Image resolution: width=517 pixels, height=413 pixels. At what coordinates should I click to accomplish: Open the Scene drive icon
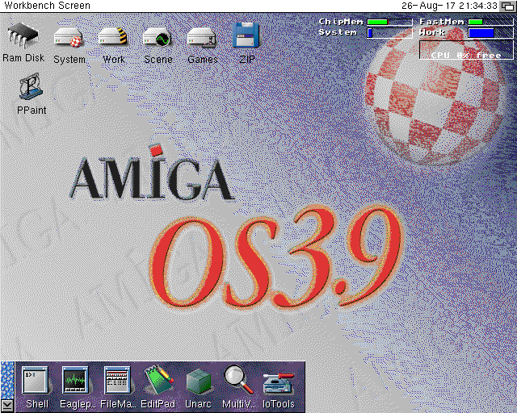click(x=158, y=37)
